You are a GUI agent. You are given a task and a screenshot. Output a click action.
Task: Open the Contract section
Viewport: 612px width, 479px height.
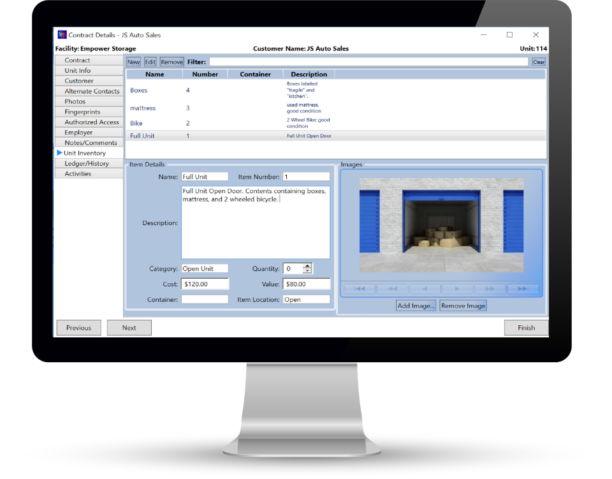tap(89, 60)
